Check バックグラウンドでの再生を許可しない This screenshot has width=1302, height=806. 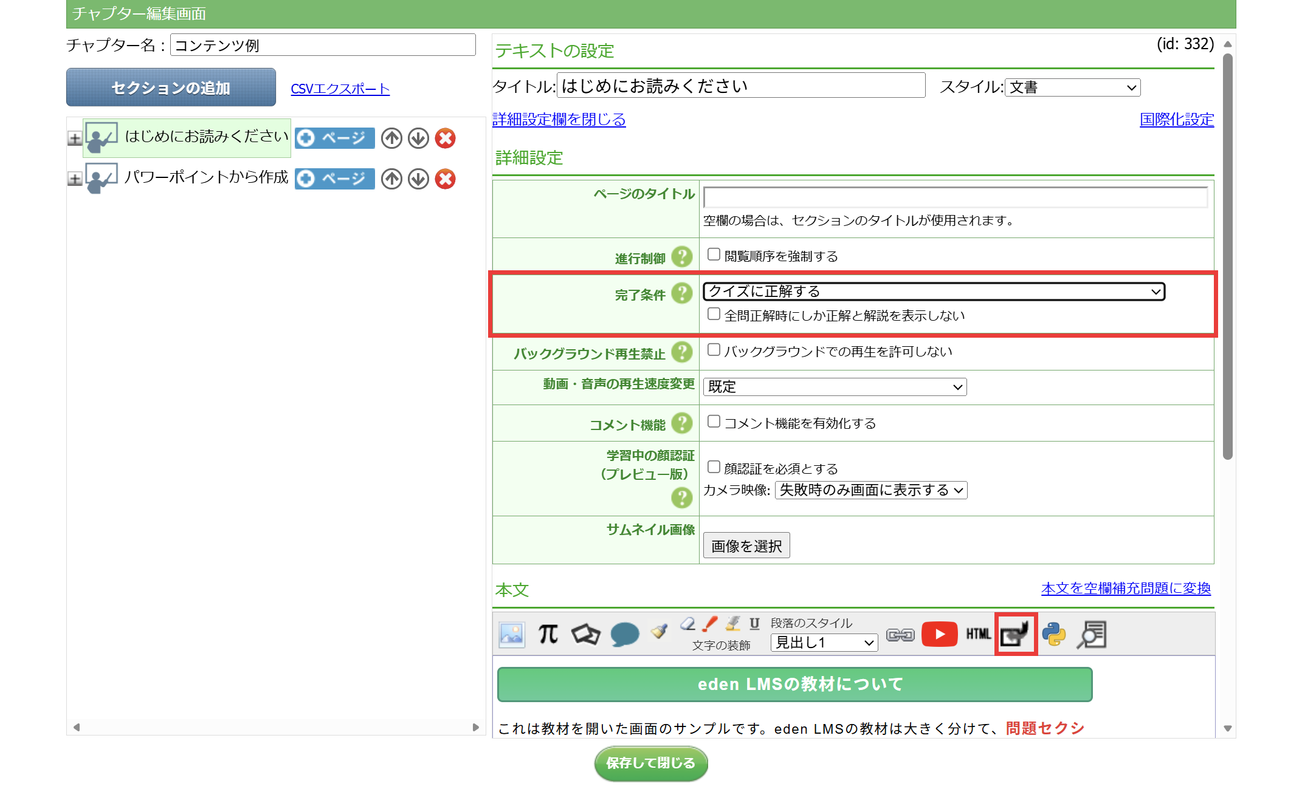coord(714,350)
